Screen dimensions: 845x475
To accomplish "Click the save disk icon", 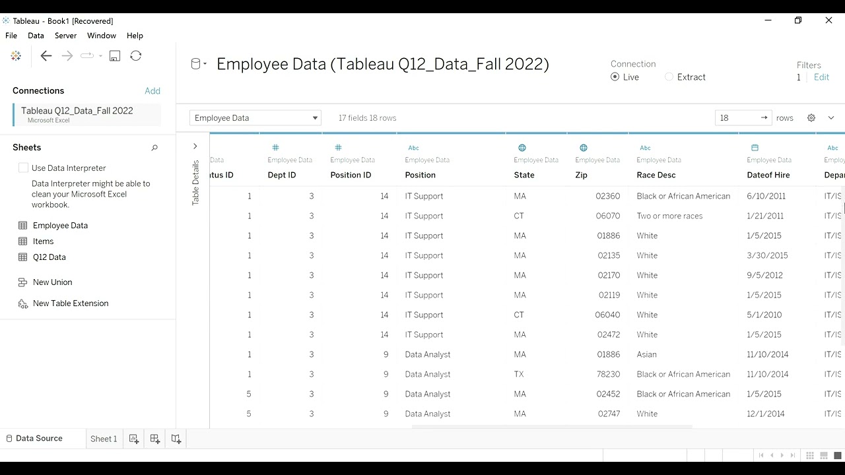I will click(115, 56).
